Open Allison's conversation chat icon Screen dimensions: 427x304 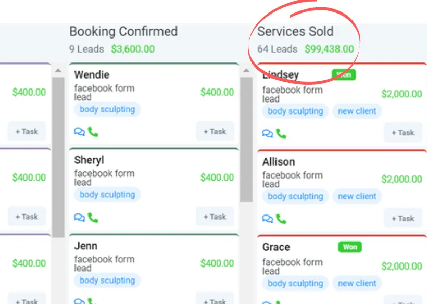pyautogui.click(x=268, y=219)
